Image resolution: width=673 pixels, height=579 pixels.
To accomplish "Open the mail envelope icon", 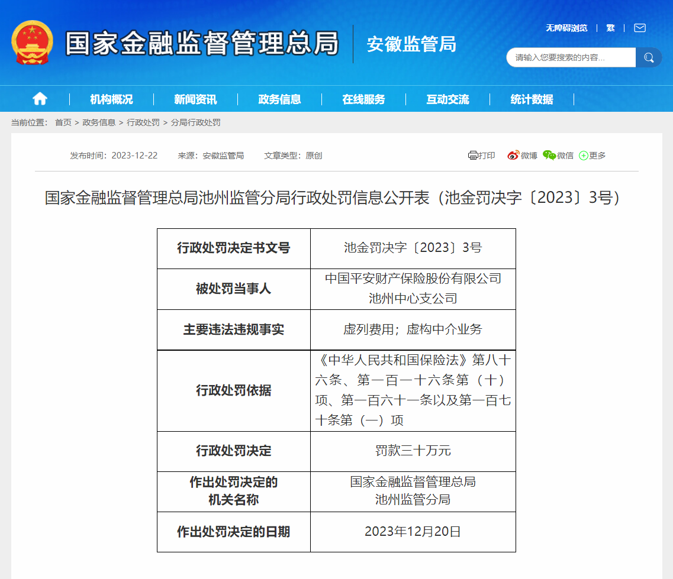I will (x=639, y=28).
